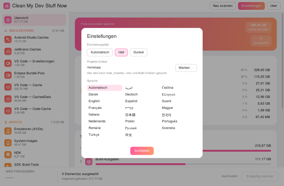The height and width of the screenshot is (186, 284).
Task: Click the VS Code — CachedData icon
Action: [8, 99]
